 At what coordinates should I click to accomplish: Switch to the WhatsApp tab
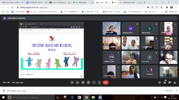coord(83,2)
